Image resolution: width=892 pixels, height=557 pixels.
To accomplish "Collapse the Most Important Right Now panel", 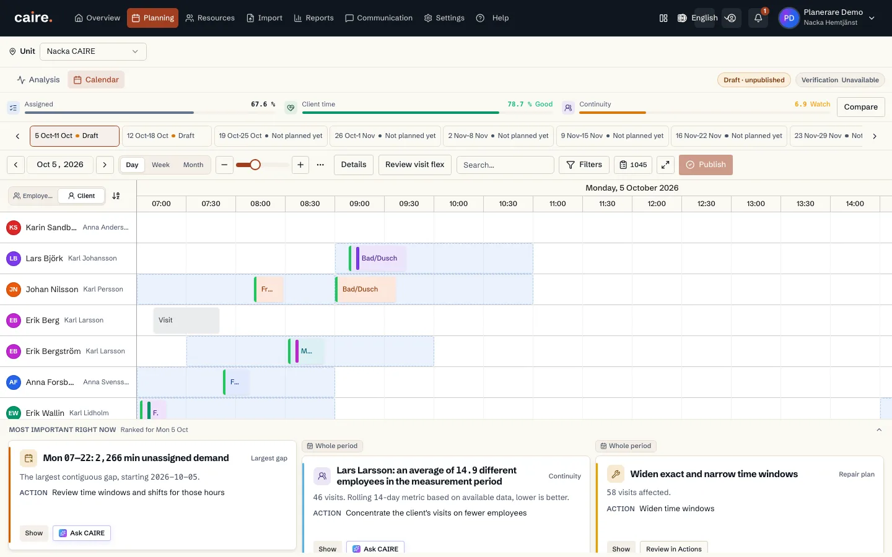I will click(879, 430).
